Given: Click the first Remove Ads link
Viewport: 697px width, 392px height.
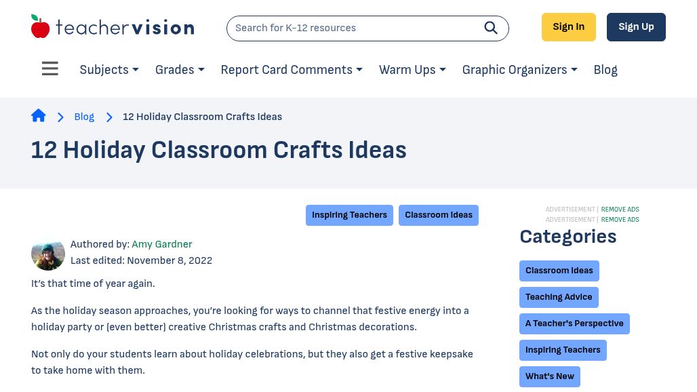Looking at the screenshot, I should [x=620, y=210].
